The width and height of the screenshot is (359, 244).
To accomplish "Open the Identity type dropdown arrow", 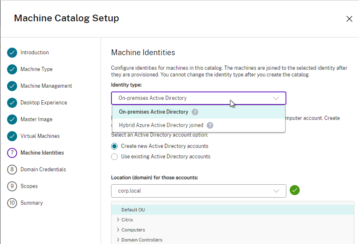I will pyautogui.click(x=276, y=98).
